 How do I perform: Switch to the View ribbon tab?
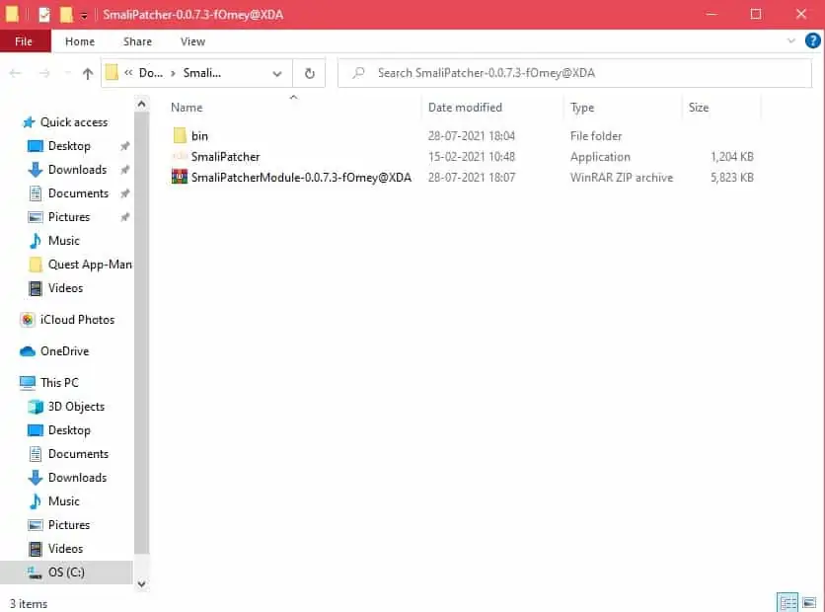192,41
